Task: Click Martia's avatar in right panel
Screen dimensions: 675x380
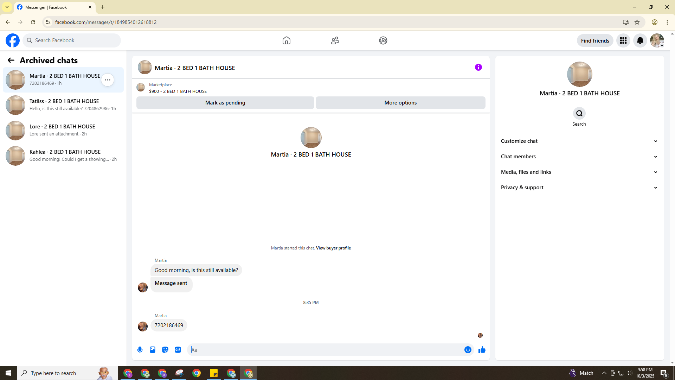Action: click(579, 74)
